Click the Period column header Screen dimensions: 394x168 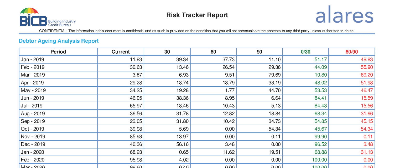tap(58, 52)
